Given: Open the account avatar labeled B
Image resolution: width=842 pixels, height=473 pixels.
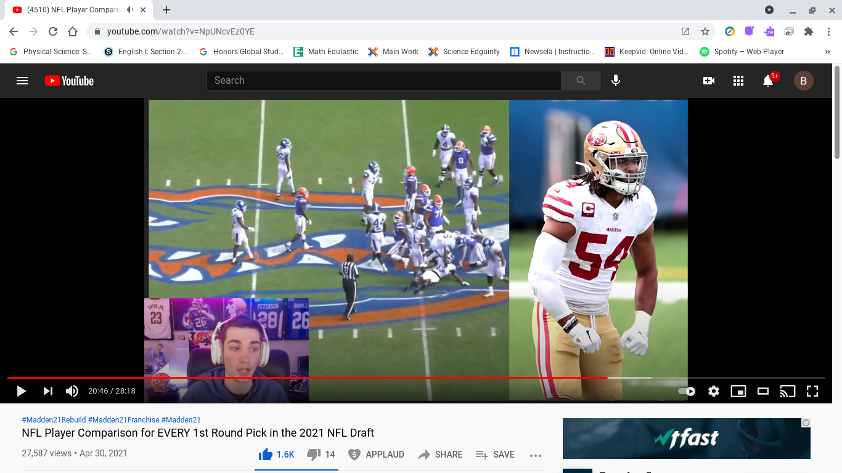Looking at the screenshot, I should (x=803, y=81).
